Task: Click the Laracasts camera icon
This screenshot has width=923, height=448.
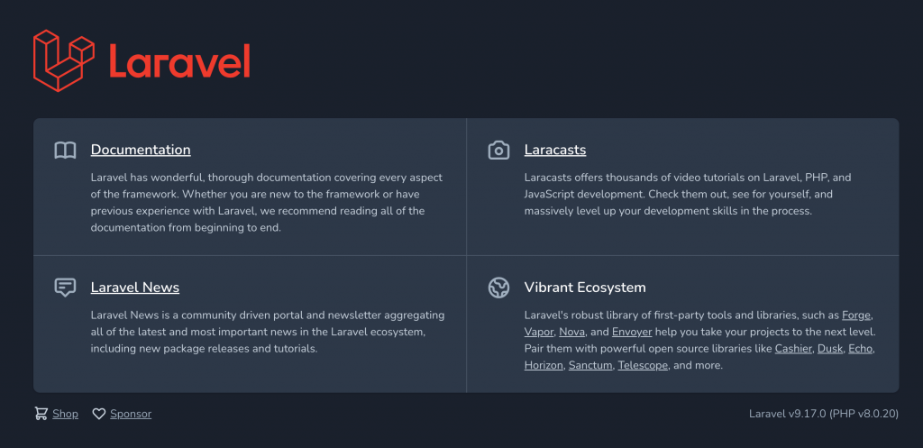Action: (x=498, y=150)
